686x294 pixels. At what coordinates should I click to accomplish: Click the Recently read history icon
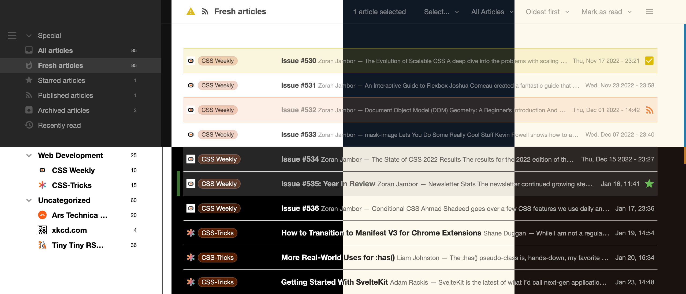[29, 125]
